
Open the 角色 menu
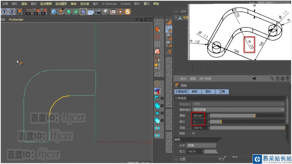pyautogui.click(x=74, y=4)
